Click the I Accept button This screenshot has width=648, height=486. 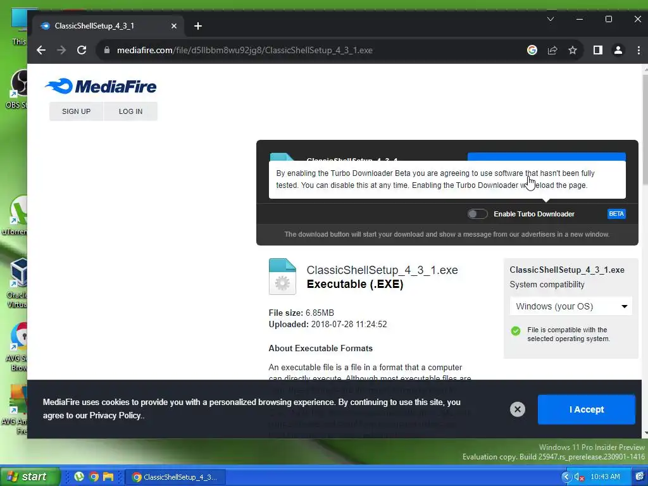point(586,409)
